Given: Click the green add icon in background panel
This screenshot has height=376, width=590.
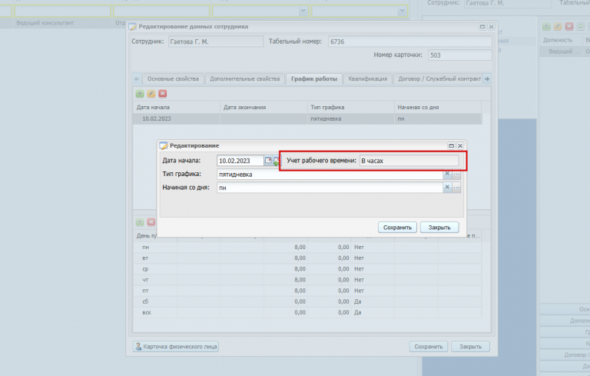Looking at the screenshot, I should (546, 26).
